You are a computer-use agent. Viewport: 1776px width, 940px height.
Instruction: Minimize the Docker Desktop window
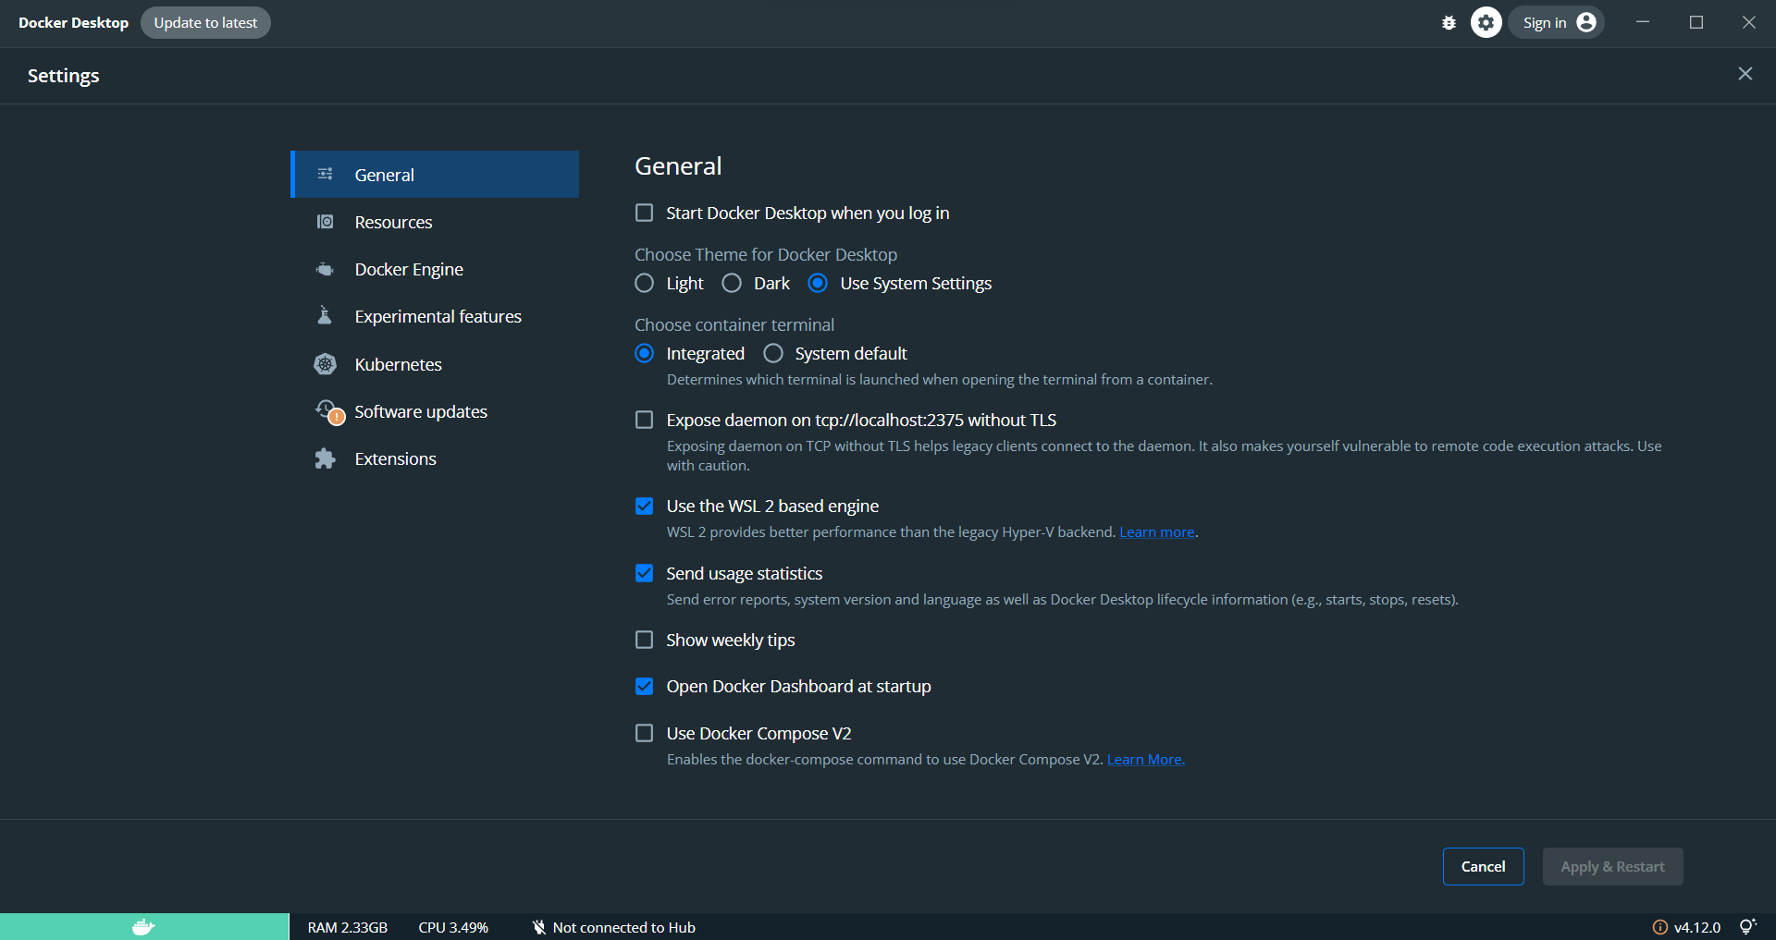(x=1643, y=22)
